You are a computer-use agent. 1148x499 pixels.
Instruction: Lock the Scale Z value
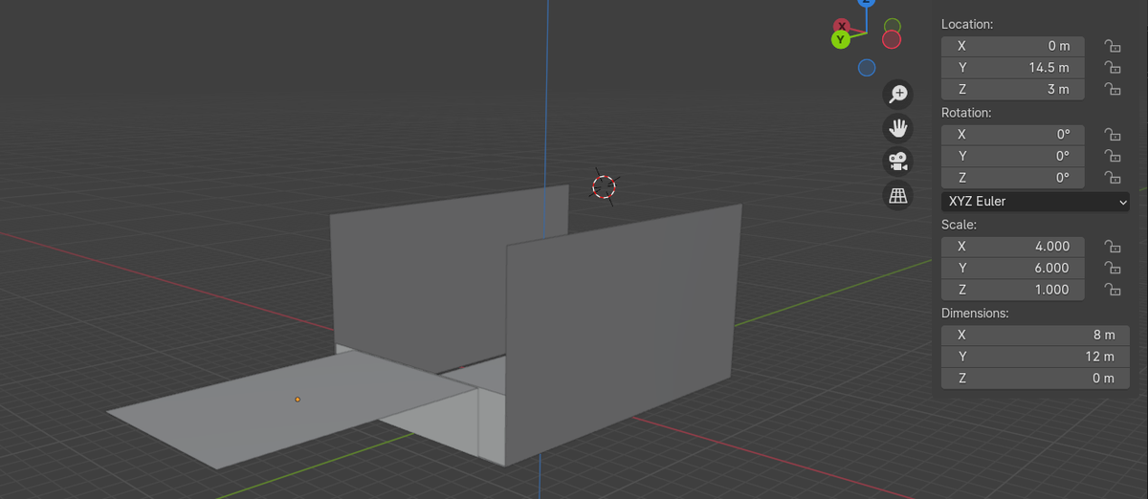click(x=1112, y=290)
